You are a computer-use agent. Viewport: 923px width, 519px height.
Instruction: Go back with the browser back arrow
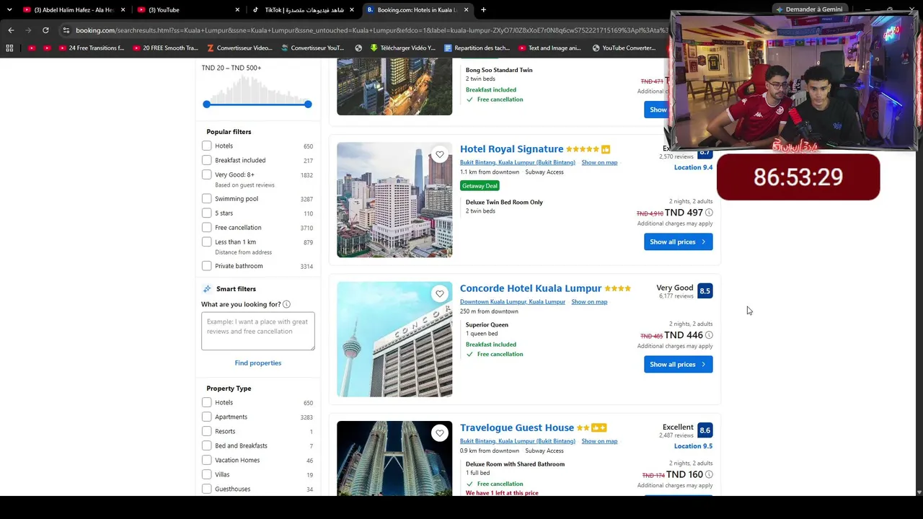(x=11, y=30)
